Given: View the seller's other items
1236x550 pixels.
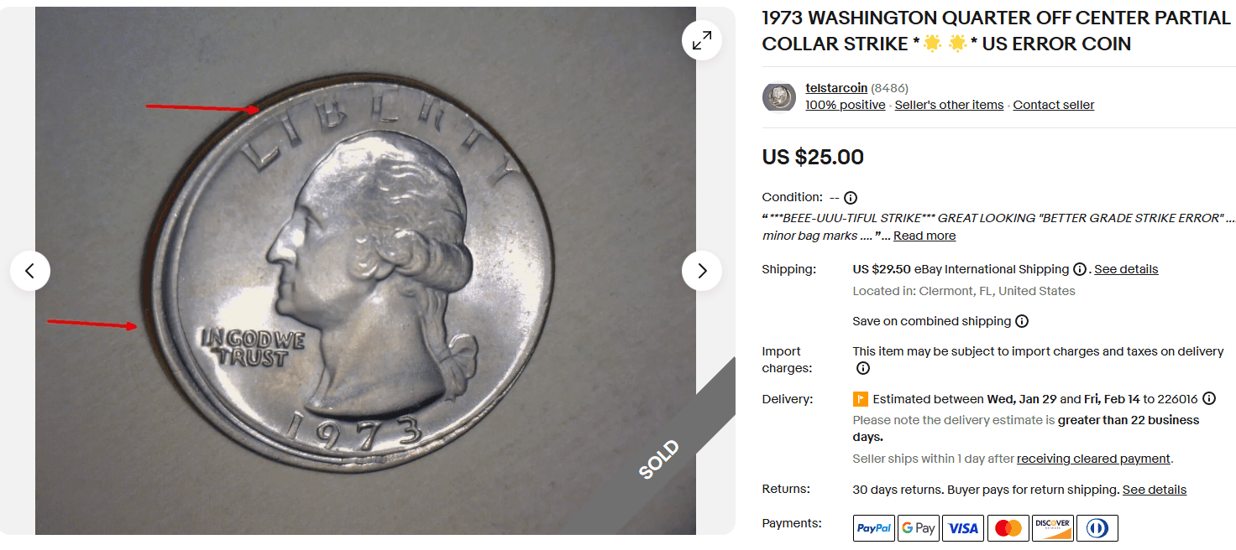Looking at the screenshot, I should point(949,104).
